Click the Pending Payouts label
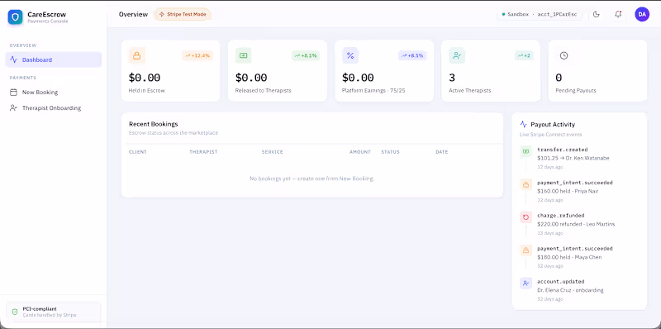The height and width of the screenshot is (329, 661). point(575,90)
